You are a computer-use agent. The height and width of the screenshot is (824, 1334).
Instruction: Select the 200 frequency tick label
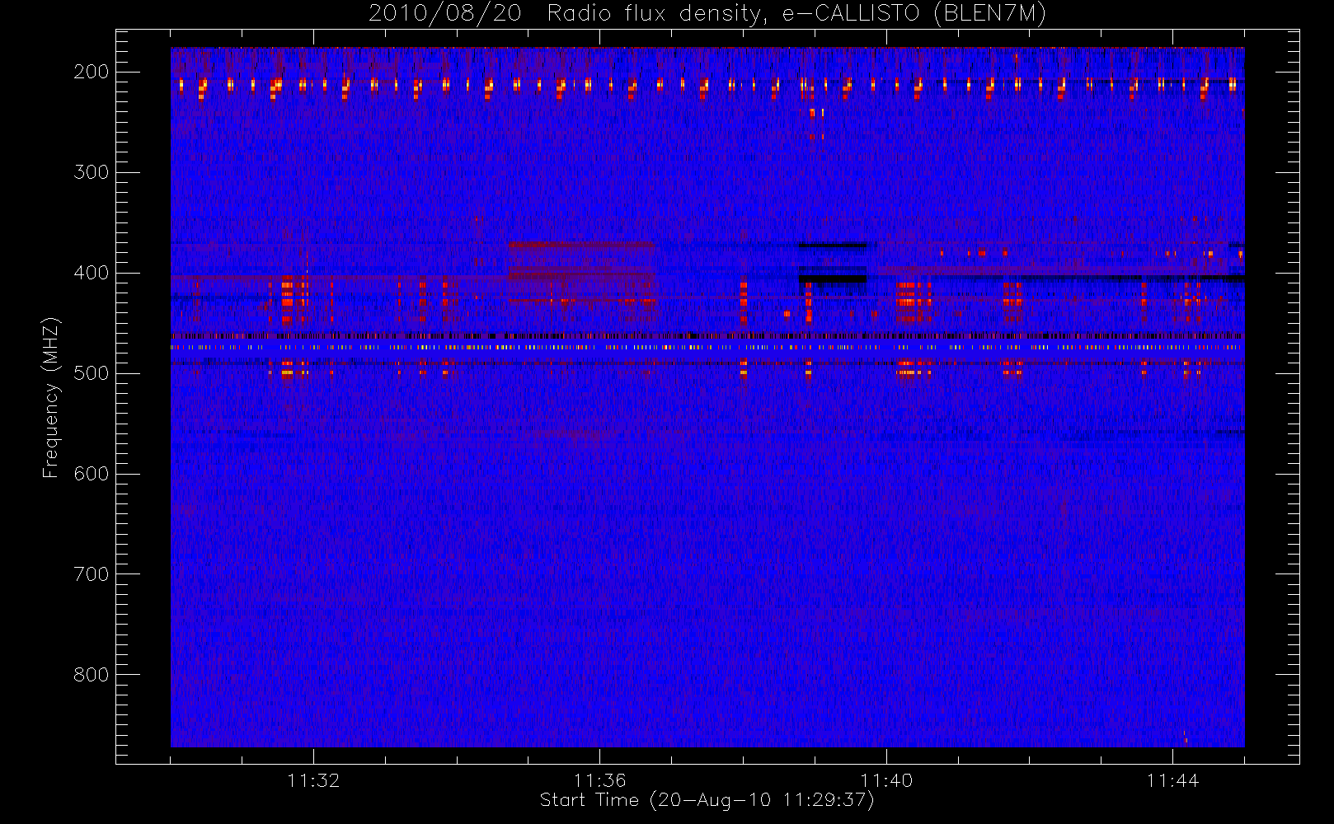point(92,72)
